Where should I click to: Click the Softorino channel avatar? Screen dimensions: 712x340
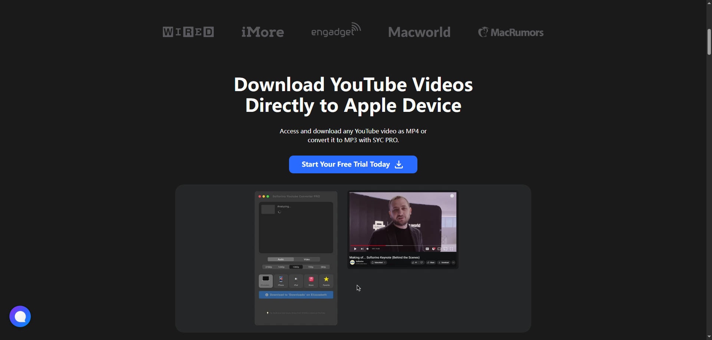352,263
